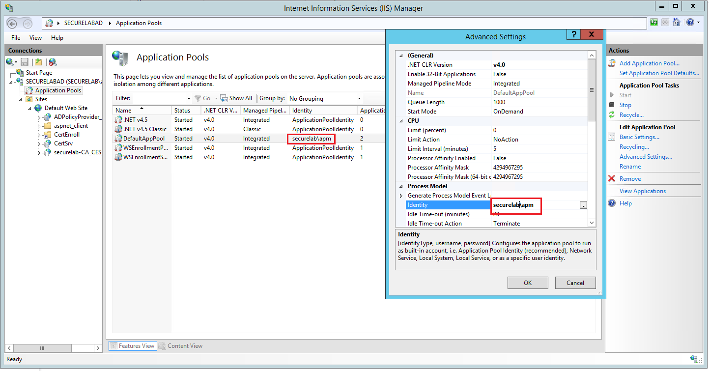Click the Start Page icon in Connections tree
The image size is (709, 371).
[x=20, y=72]
